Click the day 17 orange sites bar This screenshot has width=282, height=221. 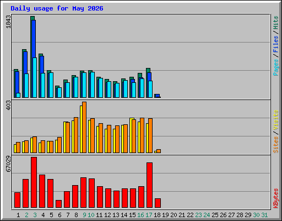point(150,135)
